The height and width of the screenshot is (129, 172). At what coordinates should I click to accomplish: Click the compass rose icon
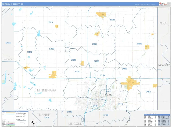click(33, 122)
